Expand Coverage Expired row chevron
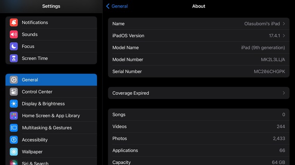295x165 pixels. 284,93
